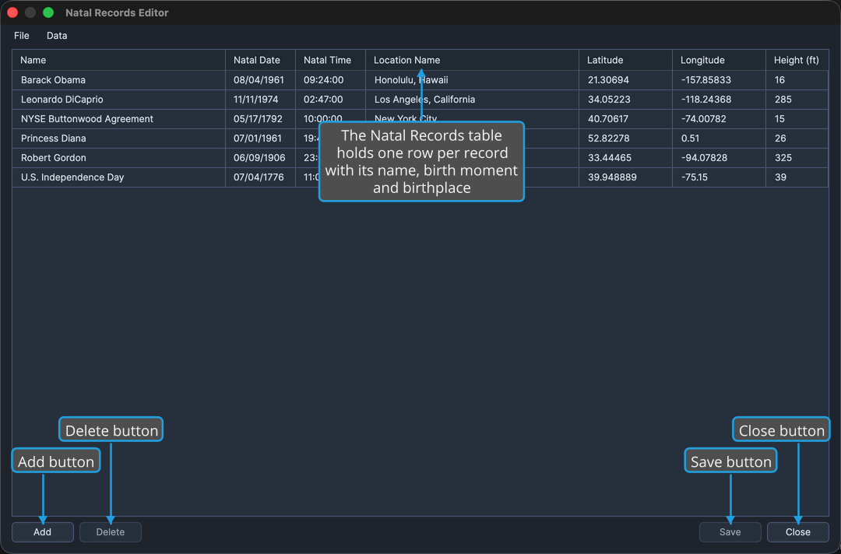Click the Longitude column header
841x554 pixels.
point(719,60)
